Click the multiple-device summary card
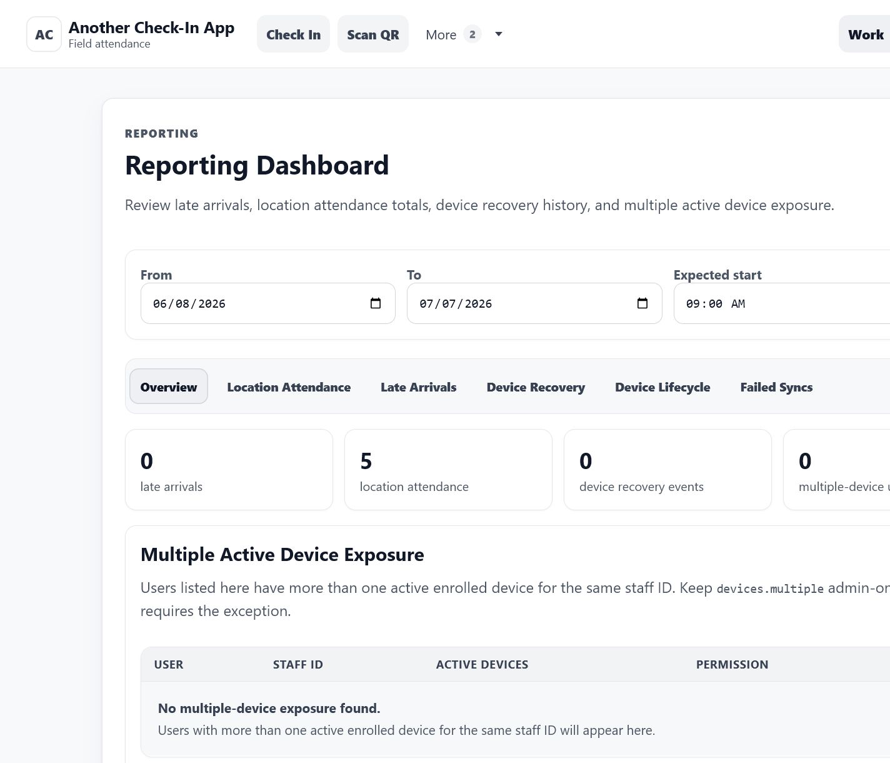Viewport: 890px width, 763px height. pos(837,470)
